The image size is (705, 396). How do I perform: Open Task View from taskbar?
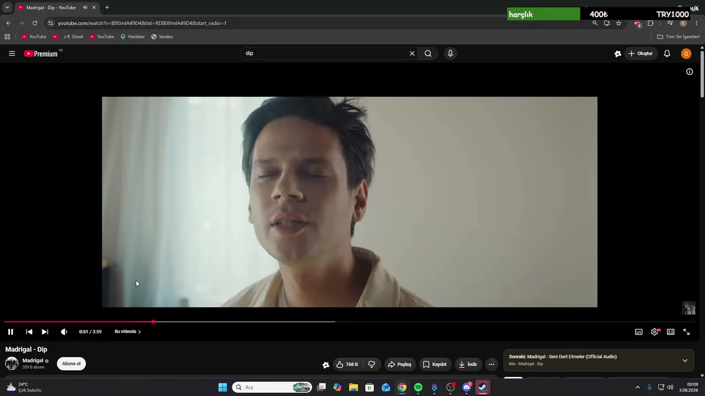pos(322,387)
